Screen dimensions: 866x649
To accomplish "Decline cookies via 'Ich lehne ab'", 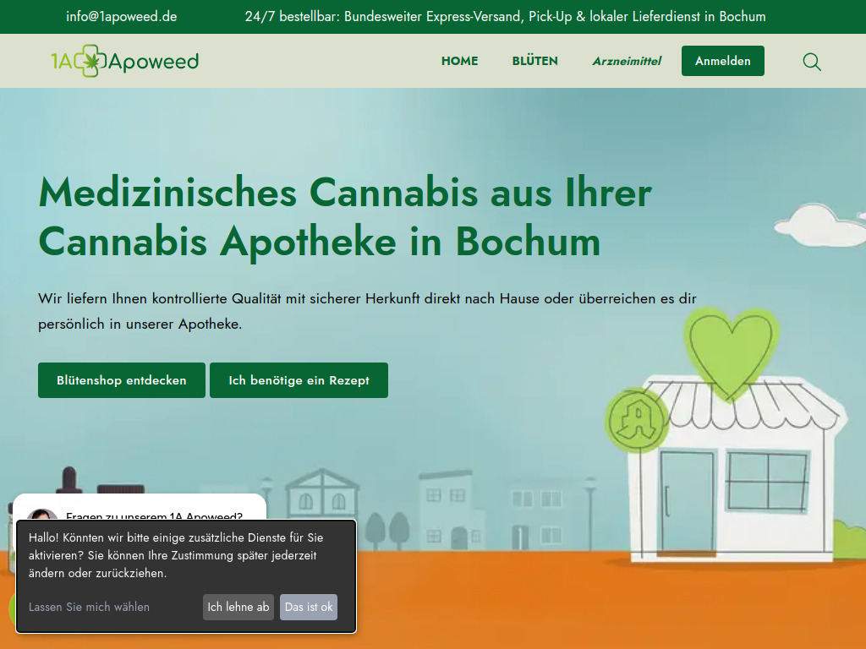I will coord(238,607).
